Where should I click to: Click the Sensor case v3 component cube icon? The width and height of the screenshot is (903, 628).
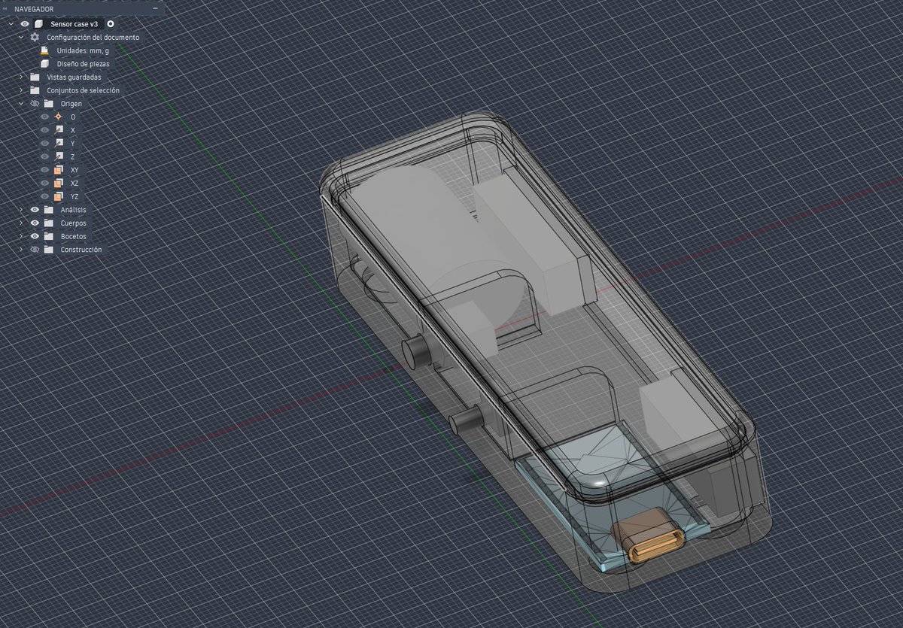click(x=38, y=24)
